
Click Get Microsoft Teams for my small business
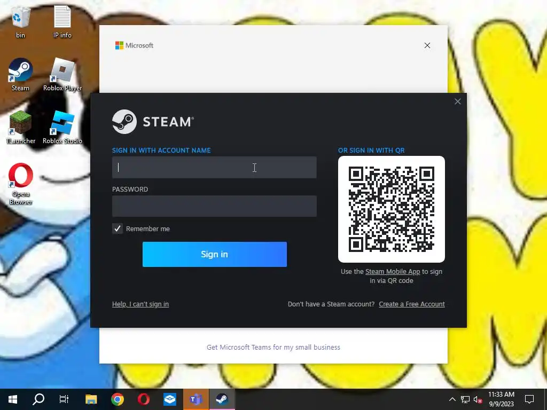point(273,347)
